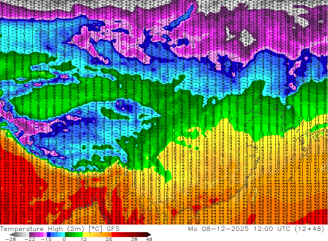Viewport: 328px width, 241px height.
Task: Click the '26' legend label
Action: pos(109,239)
